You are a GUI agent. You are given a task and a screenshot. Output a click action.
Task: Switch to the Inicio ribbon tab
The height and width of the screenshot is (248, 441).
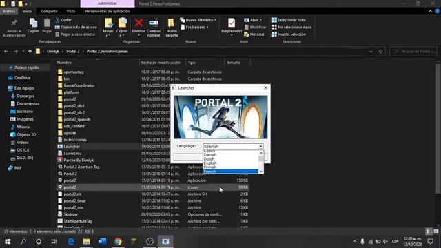point(27,11)
